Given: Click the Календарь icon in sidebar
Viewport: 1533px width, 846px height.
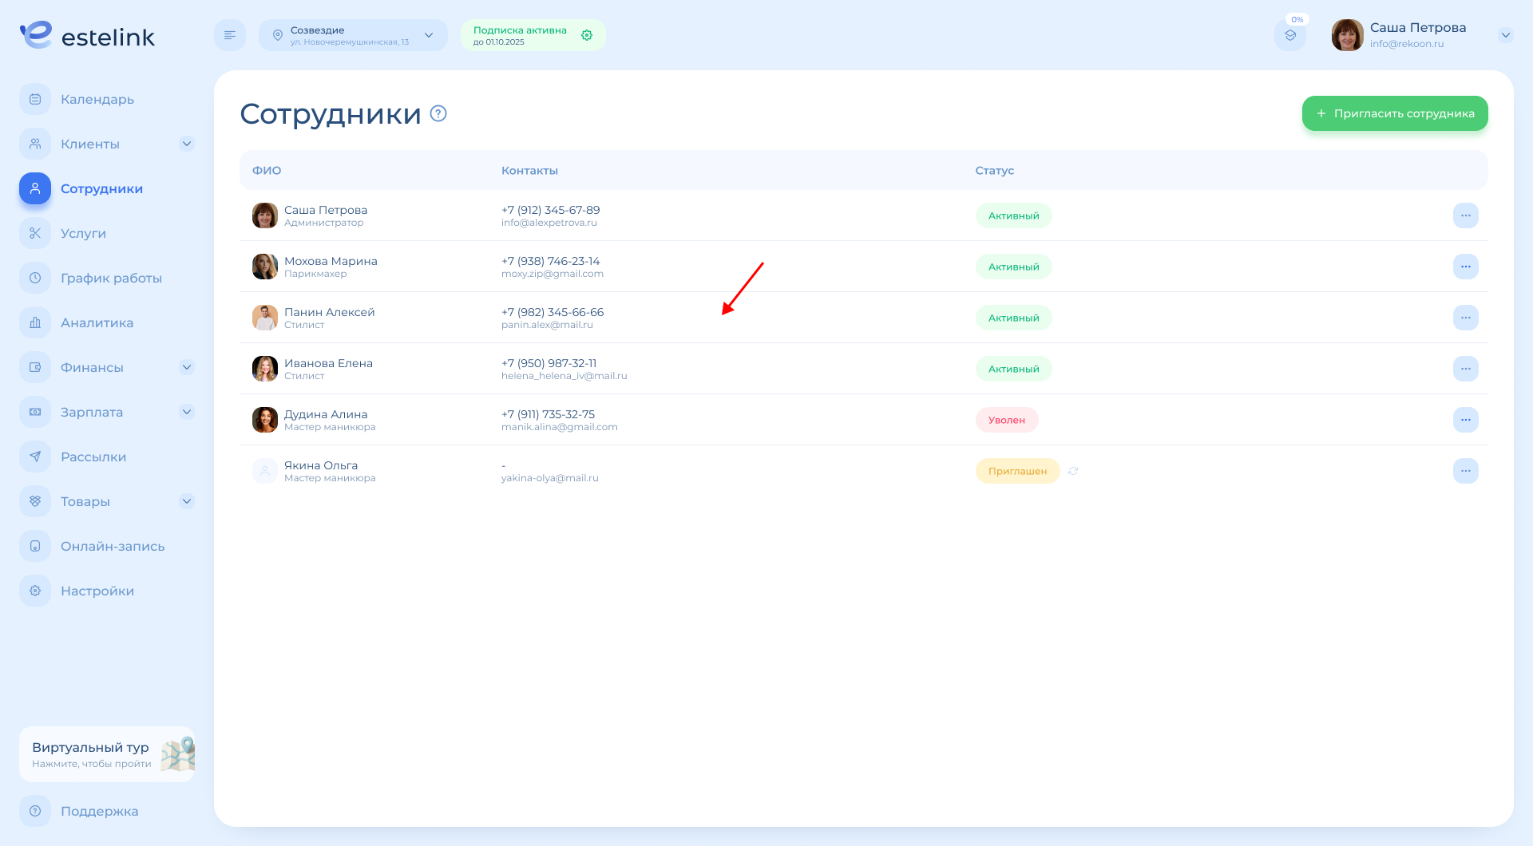Looking at the screenshot, I should pos(35,100).
